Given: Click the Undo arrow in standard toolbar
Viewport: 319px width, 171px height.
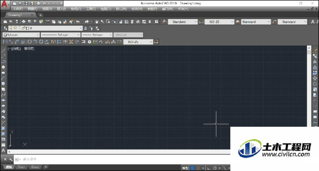Looking at the screenshot, I should click(x=78, y=22).
